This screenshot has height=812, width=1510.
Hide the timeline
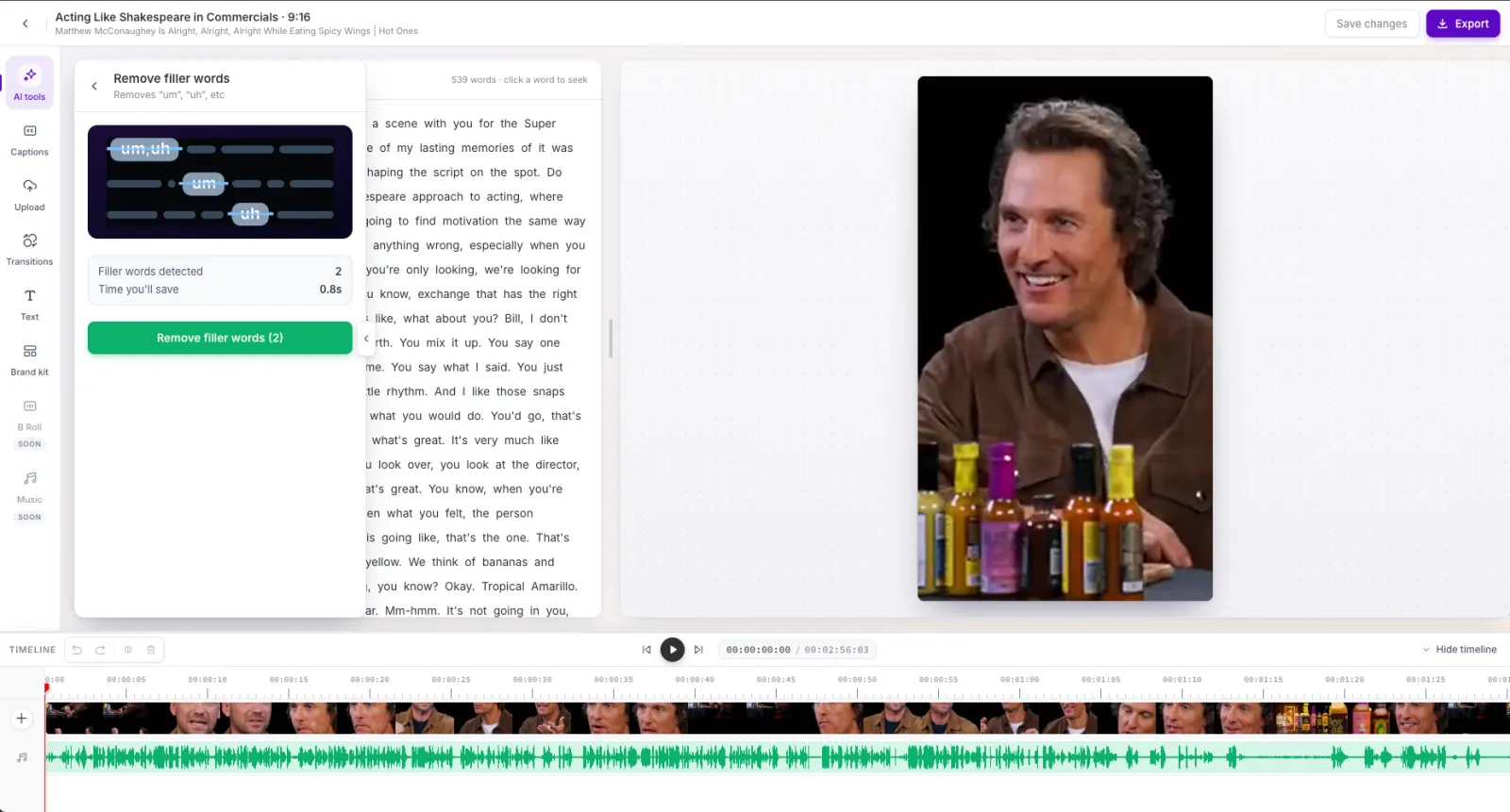tap(1459, 650)
